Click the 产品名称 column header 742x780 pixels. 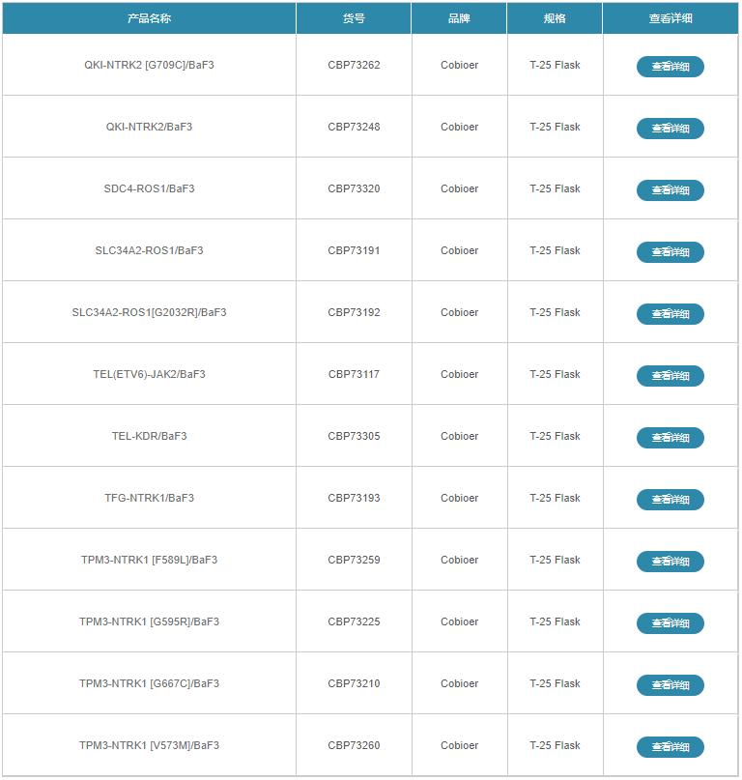click(149, 18)
